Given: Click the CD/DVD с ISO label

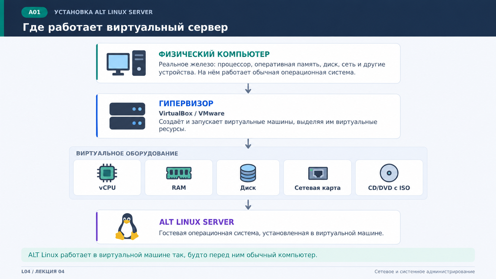Looking at the screenshot, I should pos(389,188).
